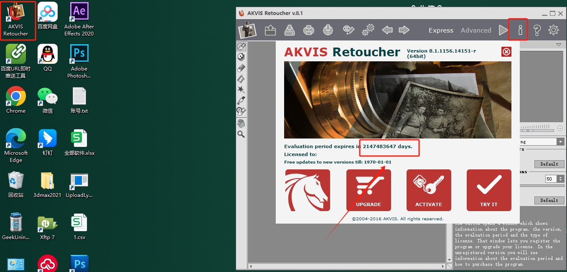
Task: Select the 全部软件.xlsx file
Action: coord(79,143)
